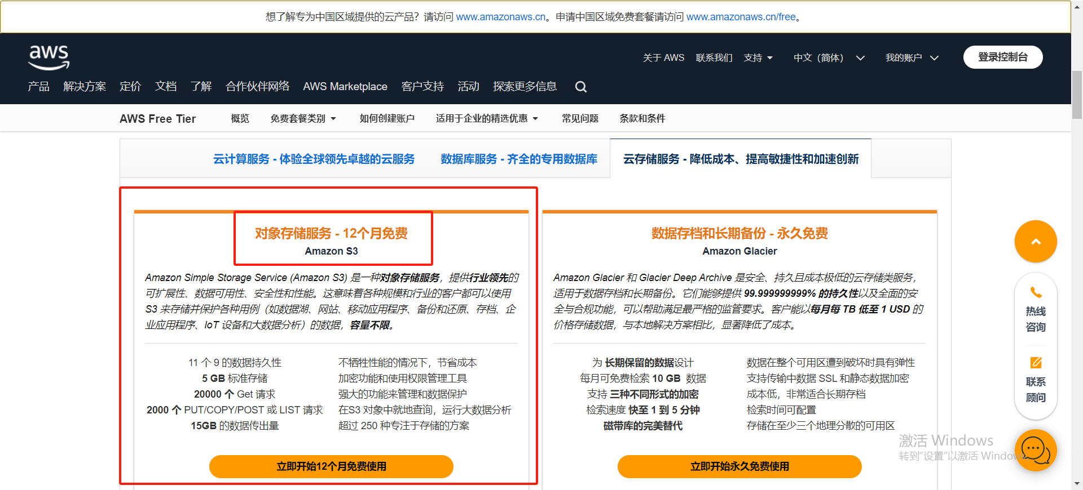The image size is (1083, 490).
Task: Click 立即开始永久免费使用 button
Action: tap(739, 466)
